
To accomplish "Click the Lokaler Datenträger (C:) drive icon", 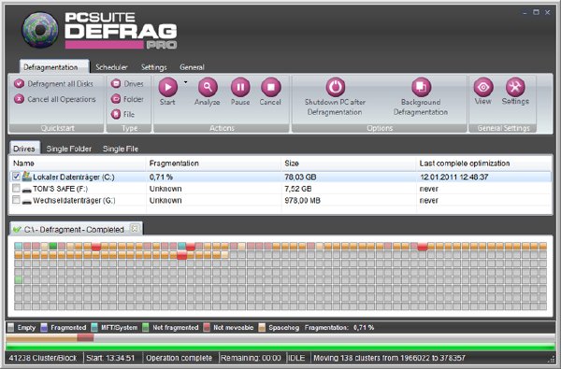I will 26,176.
